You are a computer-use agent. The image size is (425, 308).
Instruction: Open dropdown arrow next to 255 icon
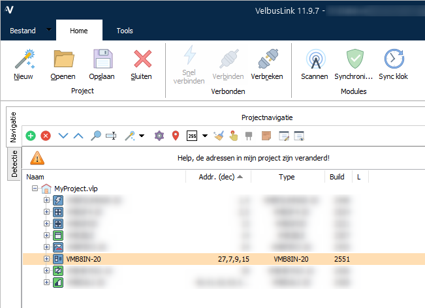[x=205, y=136]
